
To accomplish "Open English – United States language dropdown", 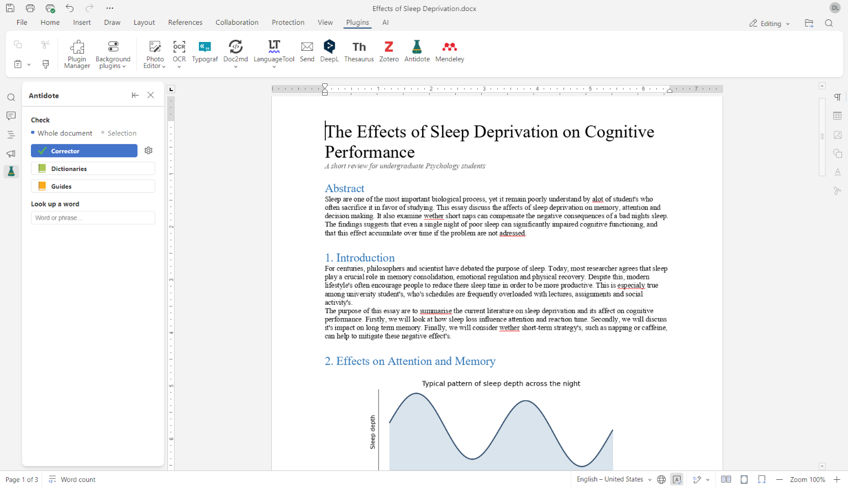I will 614,479.
